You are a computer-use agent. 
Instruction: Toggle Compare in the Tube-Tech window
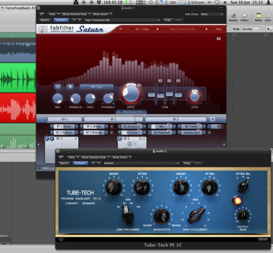pyautogui.click(x=81, y=163)
